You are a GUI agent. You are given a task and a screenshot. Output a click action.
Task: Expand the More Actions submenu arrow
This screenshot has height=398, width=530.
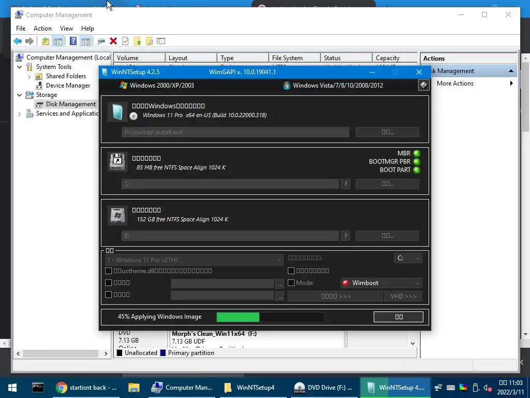511,83
